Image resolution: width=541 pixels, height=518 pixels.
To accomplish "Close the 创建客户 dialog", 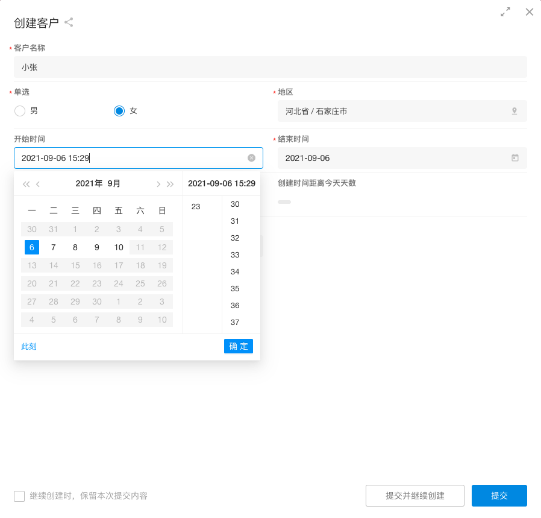I will pyautogui.click(x=530, y=11).
